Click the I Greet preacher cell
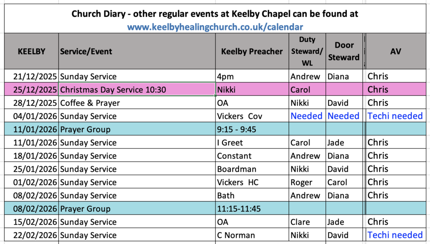The height and width of the screenshot is (244, 430). coord(252,142)
